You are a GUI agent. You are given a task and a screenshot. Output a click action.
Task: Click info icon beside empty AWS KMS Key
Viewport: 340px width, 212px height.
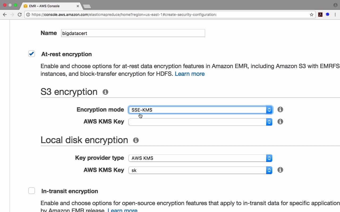tap(280, 122)
